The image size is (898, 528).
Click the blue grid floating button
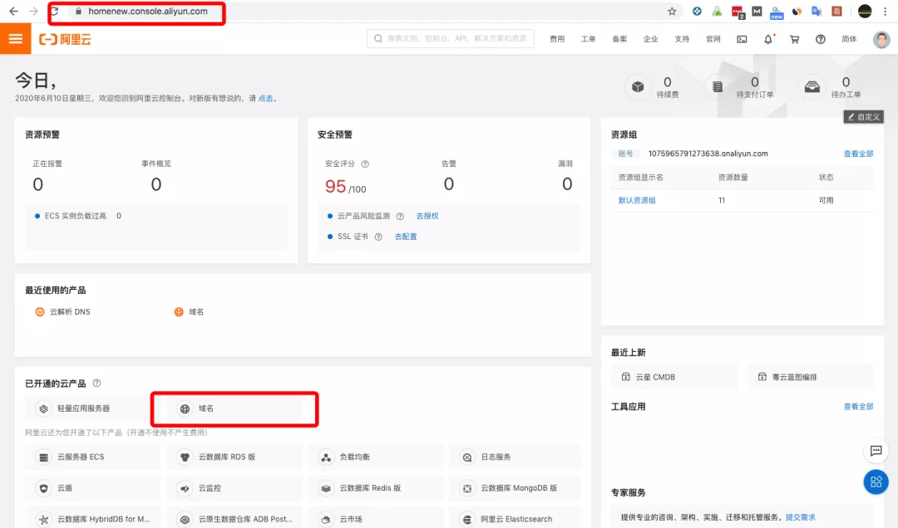[x=876, y=482]
